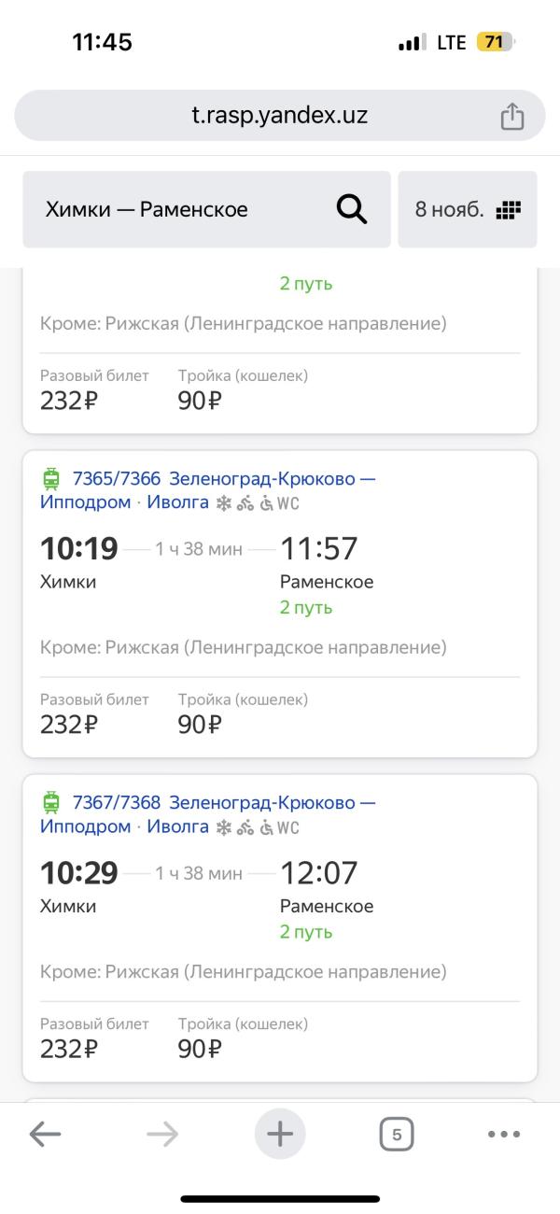This screenshot has width=560, height=1214.
Task: Show open tabs counter icon
Action: 397,1134
